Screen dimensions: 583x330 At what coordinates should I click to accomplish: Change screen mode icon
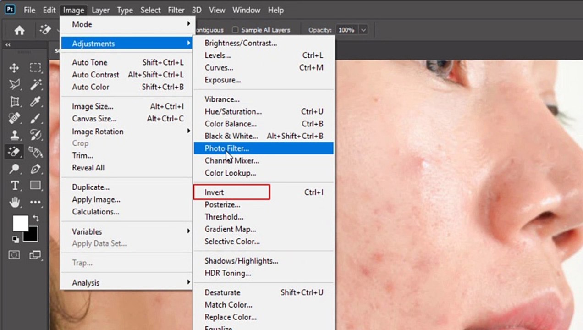click(x=35, y=255)
